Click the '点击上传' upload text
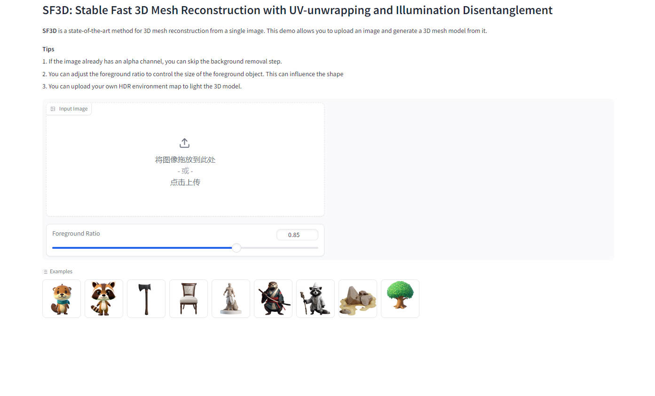Screen dimensions: 655x396 185,182
